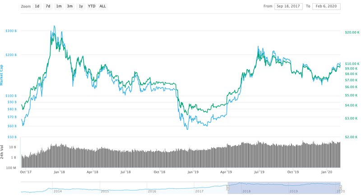
Task: Click the shaded navigator selection window
Action: 284,187
